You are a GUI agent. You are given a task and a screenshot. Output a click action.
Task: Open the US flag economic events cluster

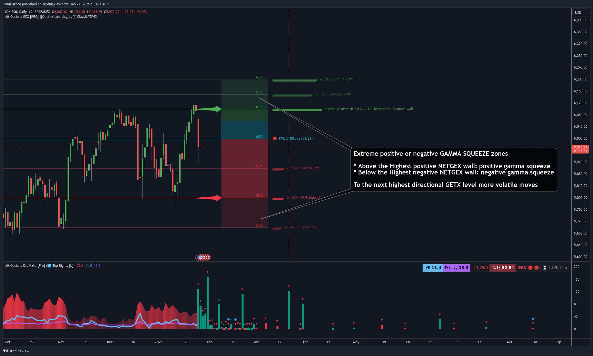(203, 257)
